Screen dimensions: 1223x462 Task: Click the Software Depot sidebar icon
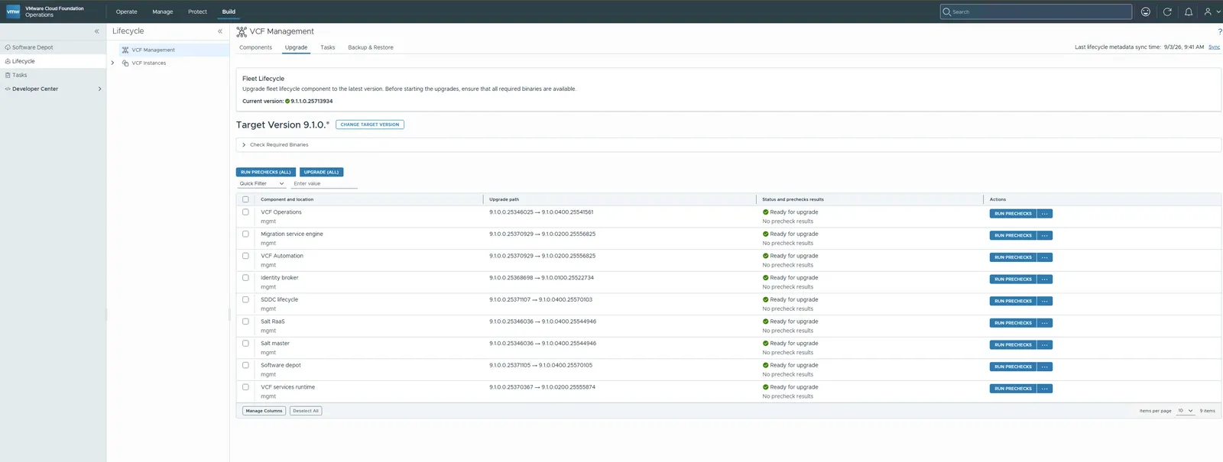tap(8, 47)
